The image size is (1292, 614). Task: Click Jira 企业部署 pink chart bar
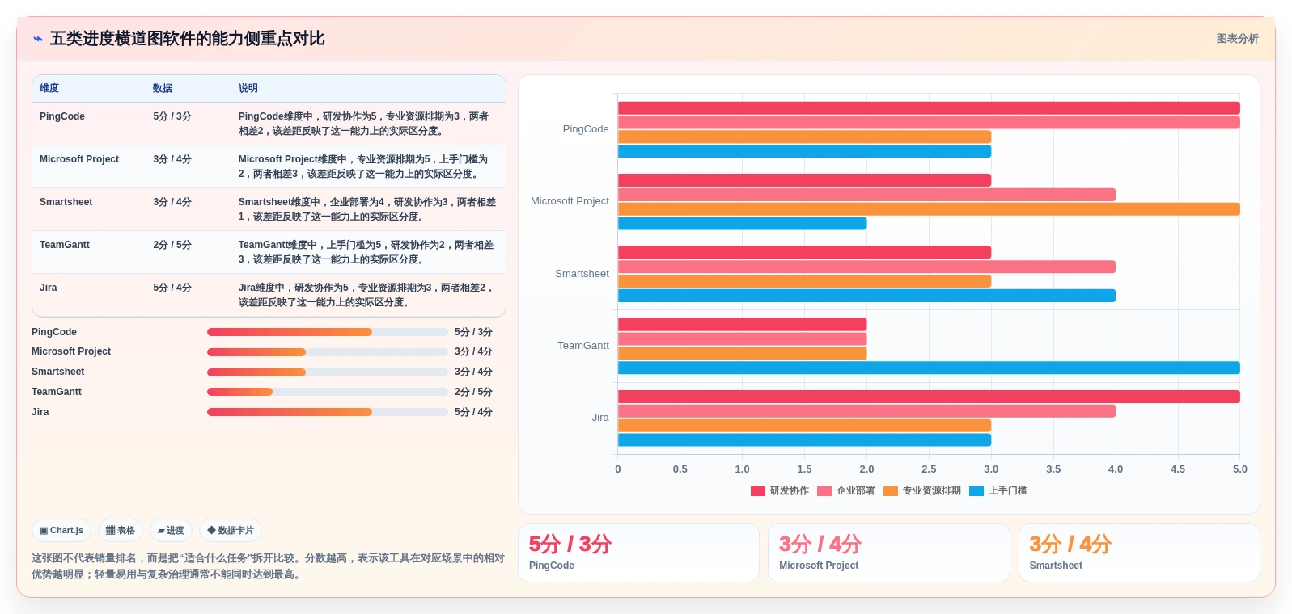[x=866, y=411]
